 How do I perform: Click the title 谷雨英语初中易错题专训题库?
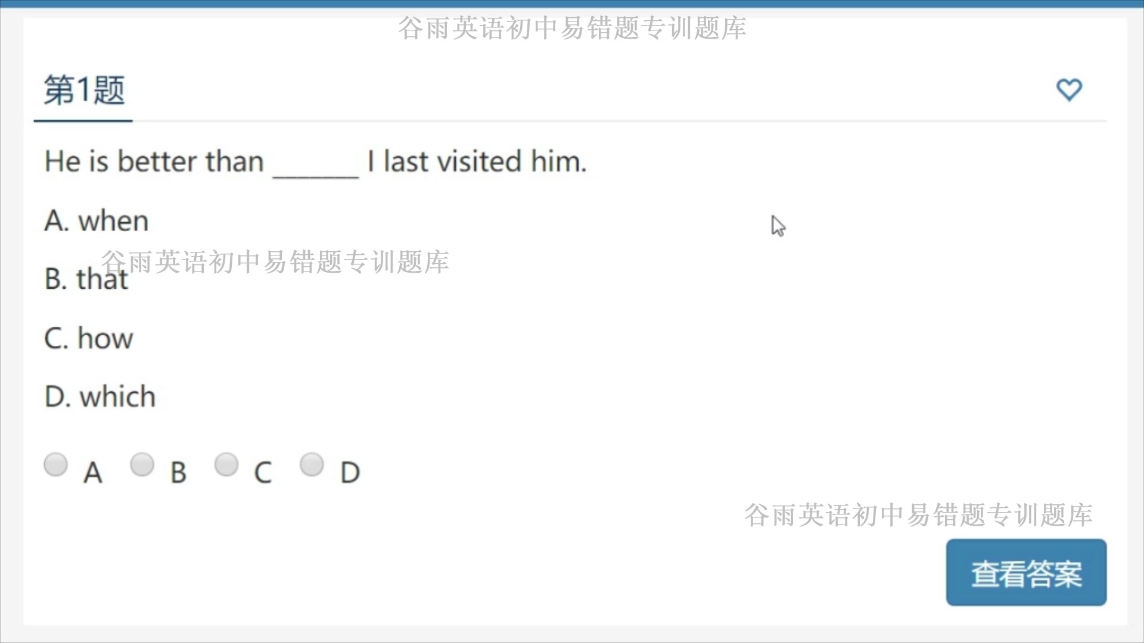pos(571,27)
